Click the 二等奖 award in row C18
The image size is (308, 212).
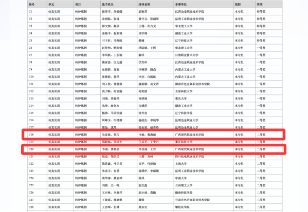pyautogui.click(x=261, y=135)
